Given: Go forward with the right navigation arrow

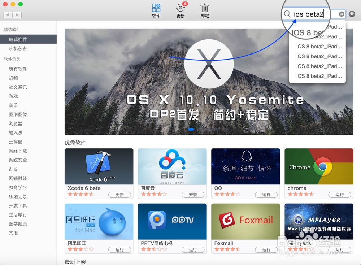Looking at the screenshot, I should tap(17, 15).
